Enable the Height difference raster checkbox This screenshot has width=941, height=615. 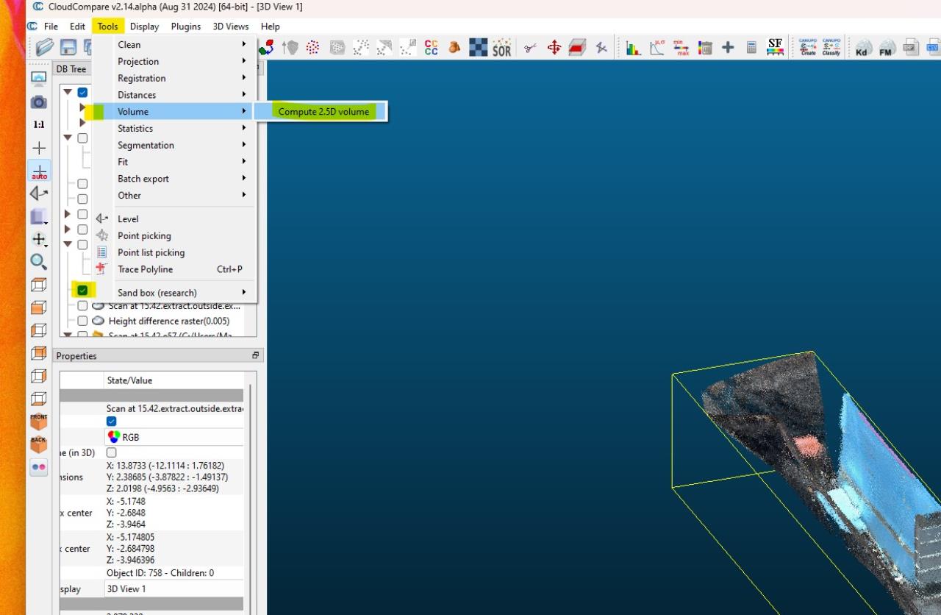point(82,321)
